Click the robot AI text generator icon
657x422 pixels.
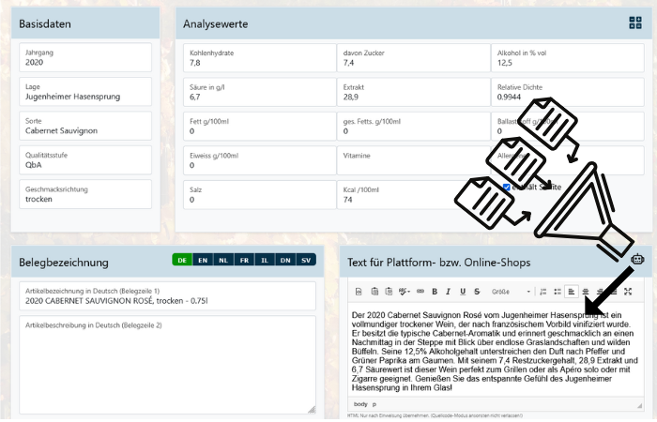tap(637, 259)
